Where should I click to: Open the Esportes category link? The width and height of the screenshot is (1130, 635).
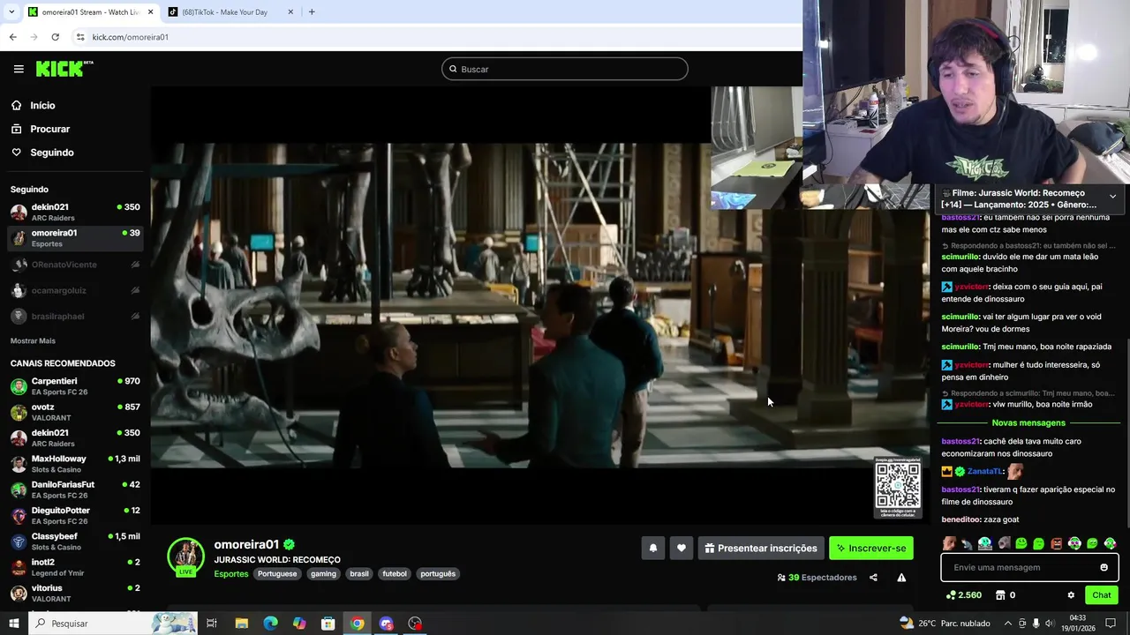click(231, 574)
